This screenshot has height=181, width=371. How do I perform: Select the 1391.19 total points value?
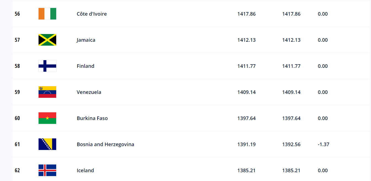(247, 144)
